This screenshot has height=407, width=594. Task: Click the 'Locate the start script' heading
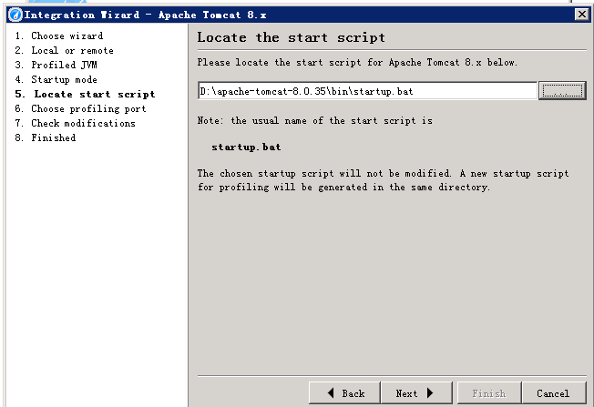291,37
